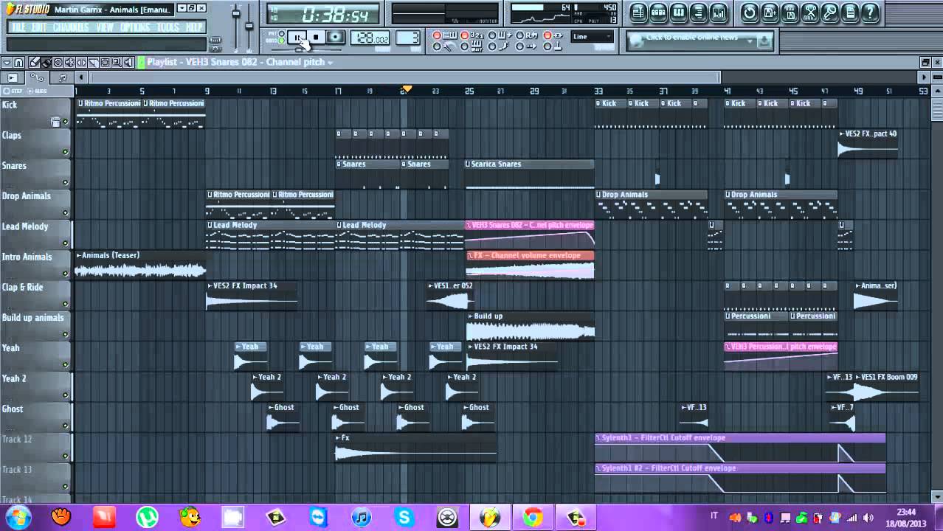
Task: Select the playlist Mute tool
Action: coord(69,63)
